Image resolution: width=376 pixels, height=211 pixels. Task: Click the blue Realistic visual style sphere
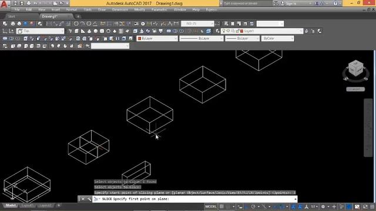pos(25,23)
